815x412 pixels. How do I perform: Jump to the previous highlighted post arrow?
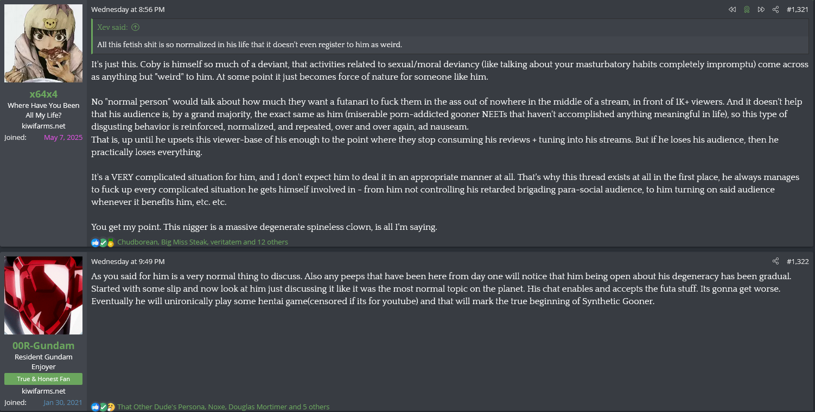pos(732,10)
